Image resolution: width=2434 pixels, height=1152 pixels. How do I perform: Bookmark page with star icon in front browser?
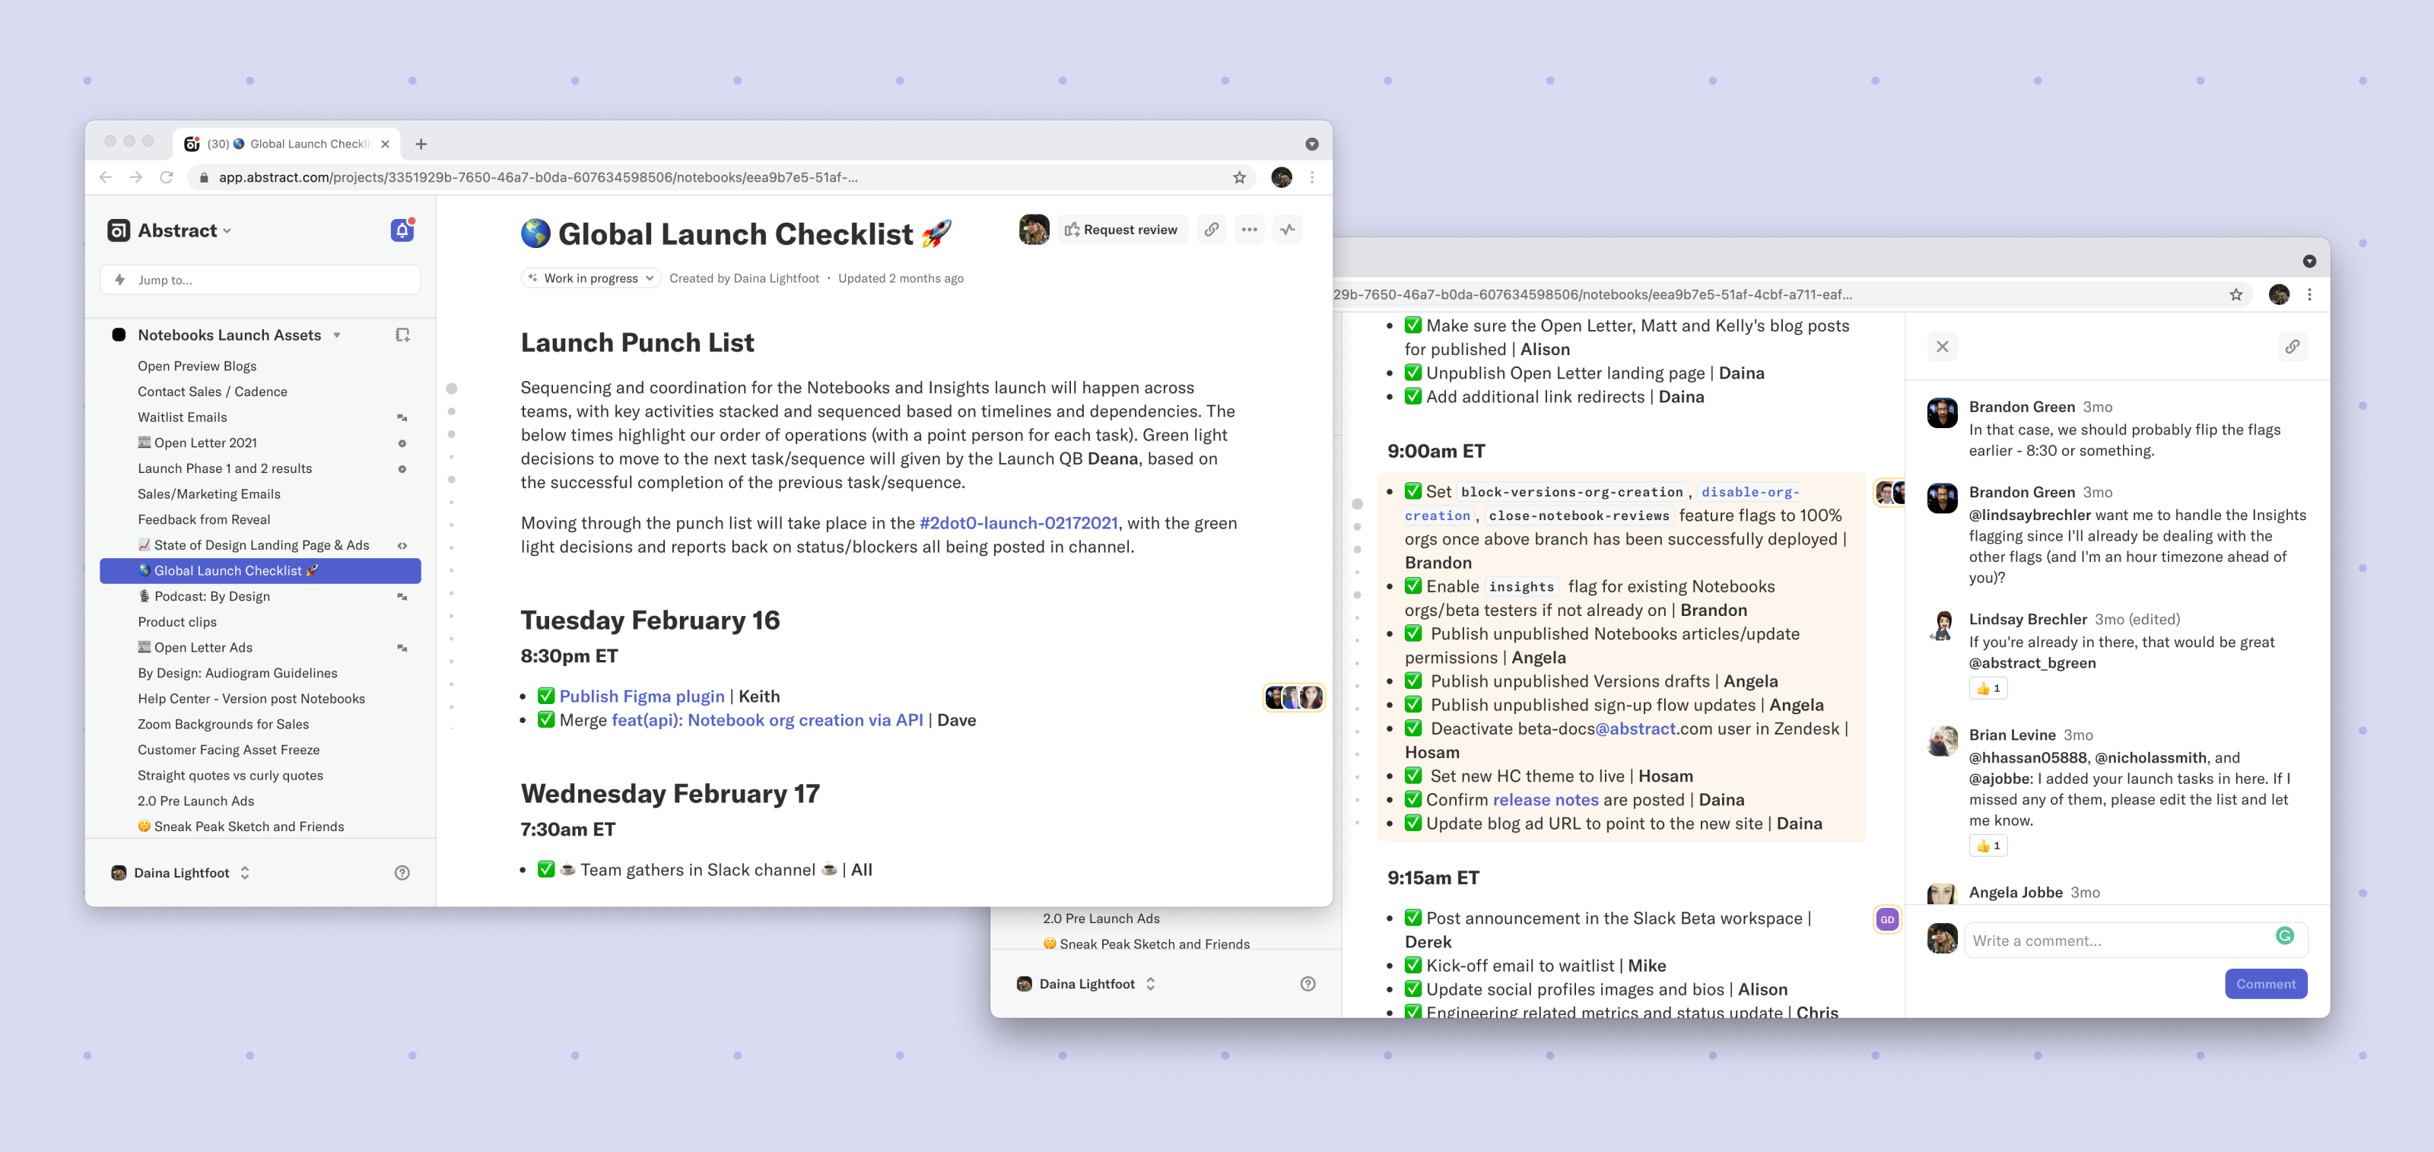[1239, 177]
